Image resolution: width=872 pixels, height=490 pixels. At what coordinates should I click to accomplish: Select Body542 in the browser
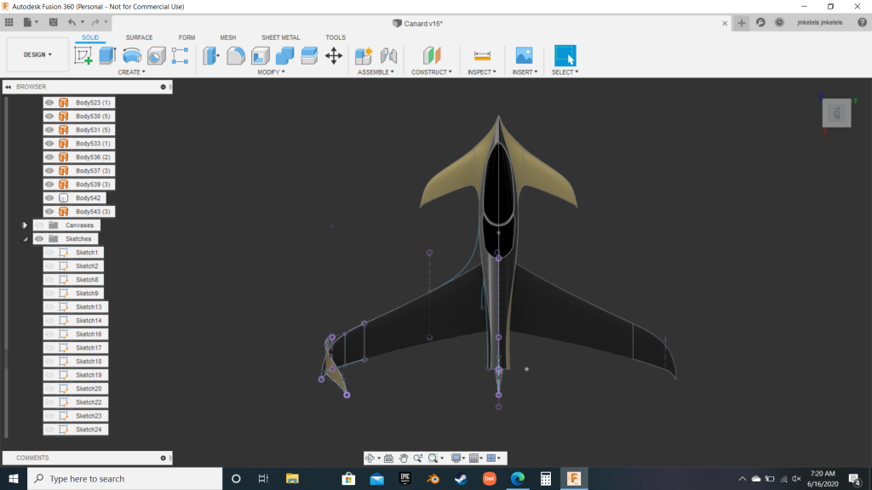tap(88, 197)
